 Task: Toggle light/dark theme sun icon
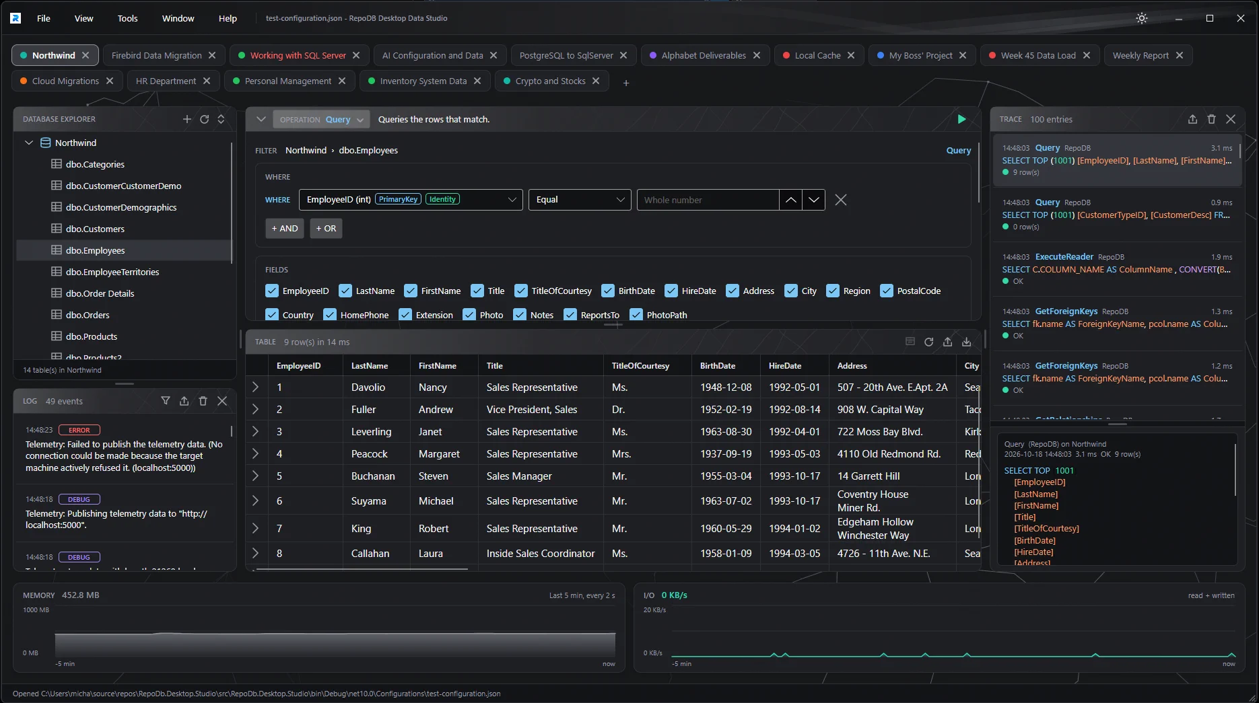point(1142,18)
